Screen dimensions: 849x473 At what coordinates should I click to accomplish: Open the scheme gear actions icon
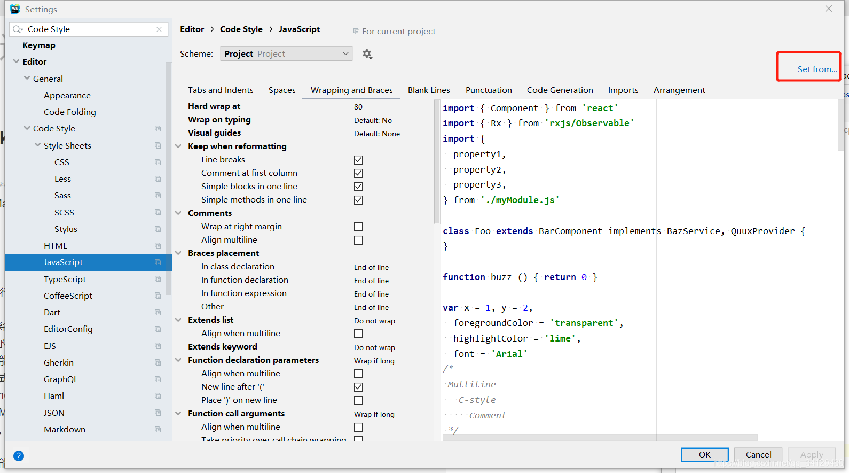click(367, 54)
